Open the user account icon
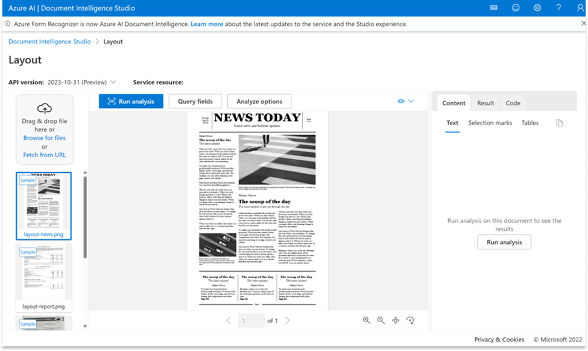This screenshot has height=351, width=588. pos(580,8)
